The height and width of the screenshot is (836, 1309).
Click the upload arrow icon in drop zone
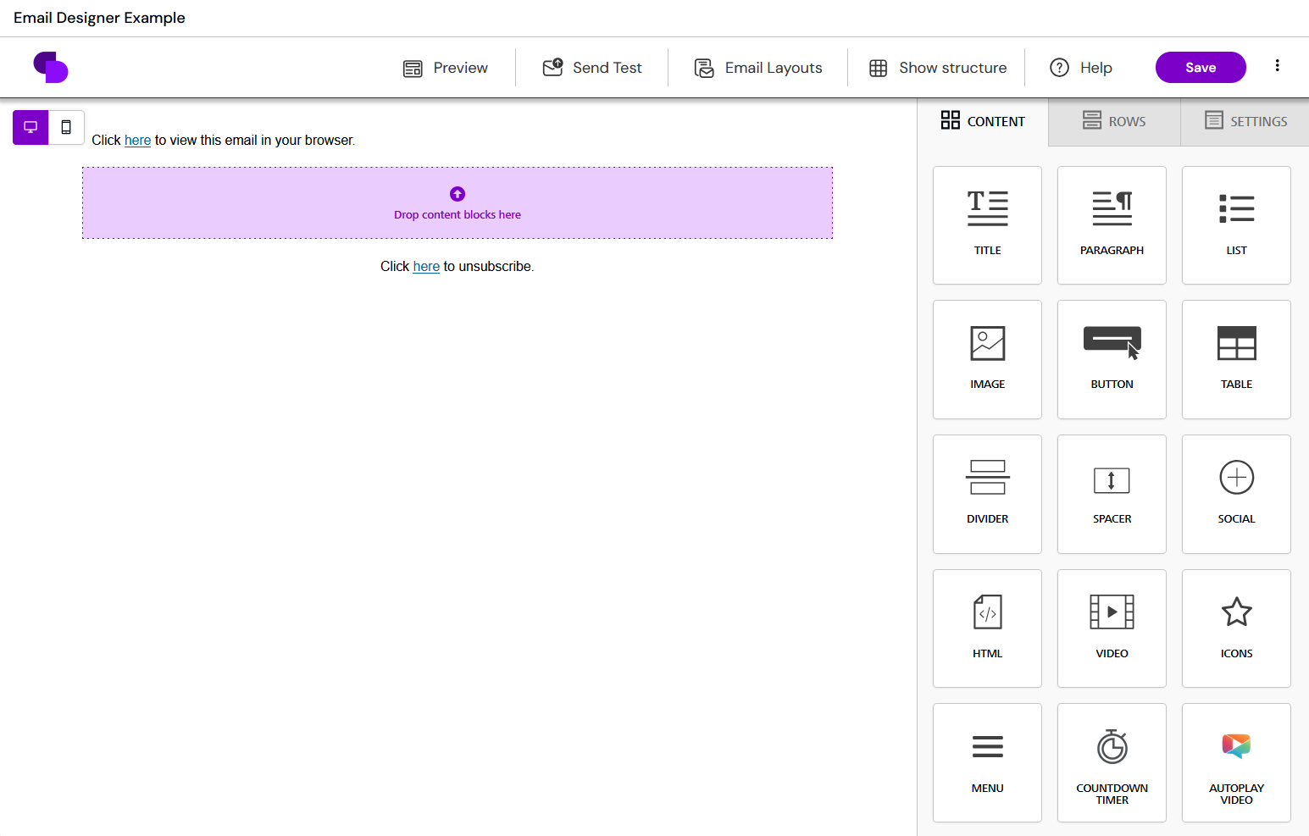[x=458, y=194]
